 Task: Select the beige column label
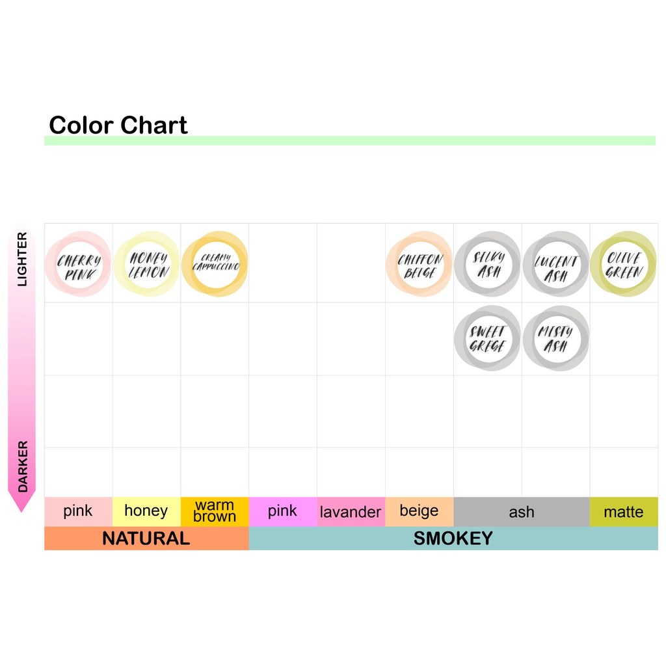[419, 511]
